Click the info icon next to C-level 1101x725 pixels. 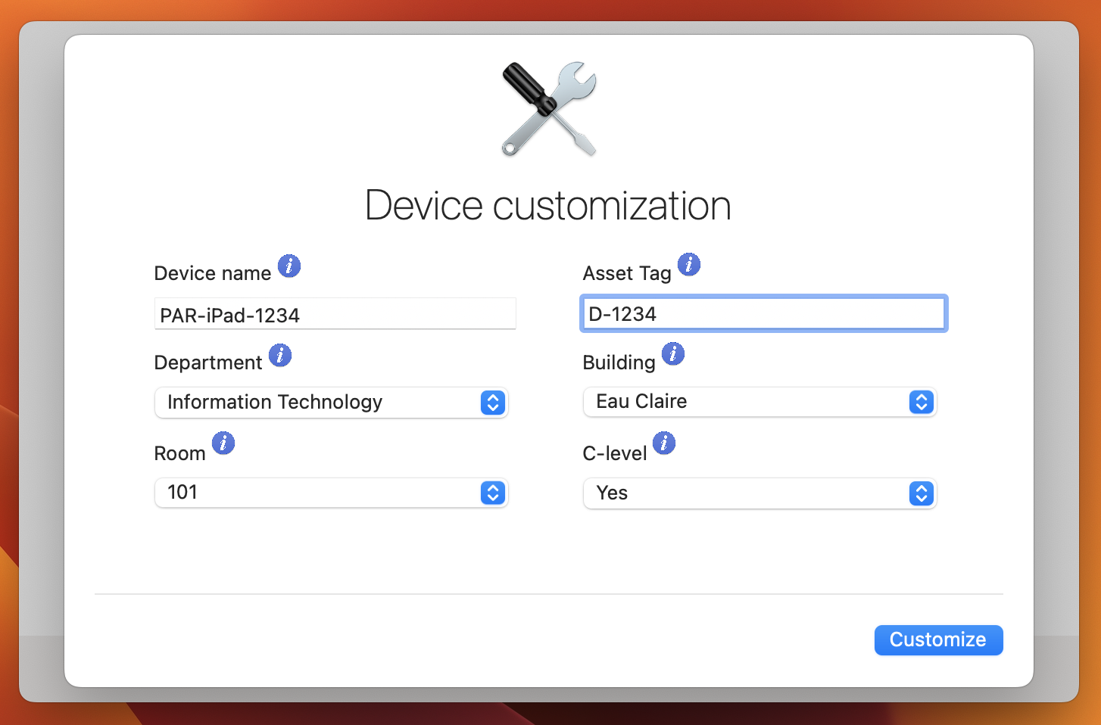(664, 443)
